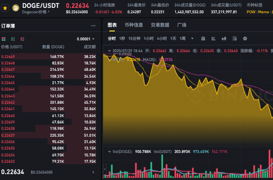Open the technical indicators icon

pyautogui.click(x=213, y=38)
